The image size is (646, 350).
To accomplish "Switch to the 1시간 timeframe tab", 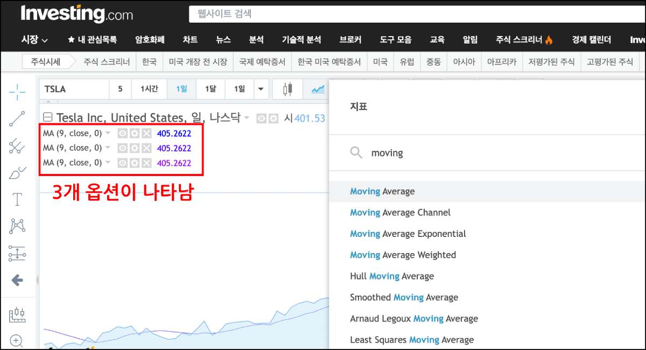I will pyautogui.click(x=149, y=89).
